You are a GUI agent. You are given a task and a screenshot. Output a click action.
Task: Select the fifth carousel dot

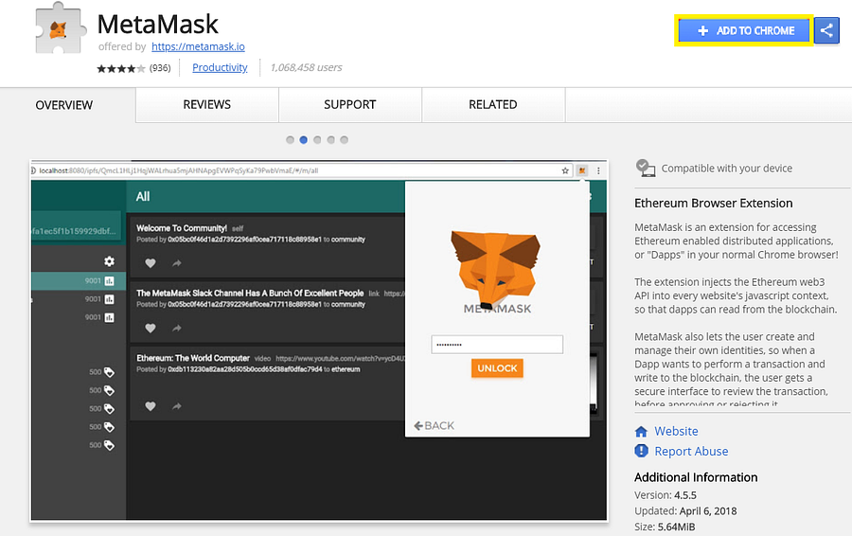click(x=344, y=140)
